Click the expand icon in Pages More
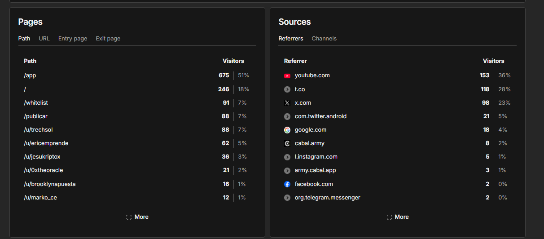This screenshot has height=239, width=544. pyautogui.click(x=129, y=217)
